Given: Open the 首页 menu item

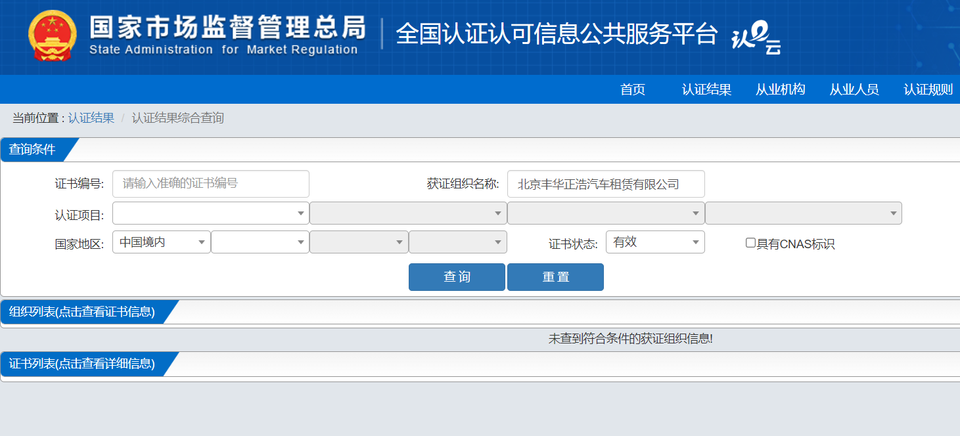Looking at the screenshot, I should (x=633, y=89).
